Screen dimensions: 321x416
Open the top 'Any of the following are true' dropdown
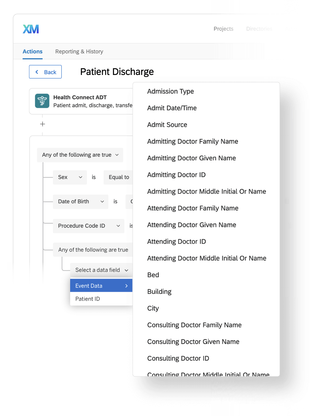point(80,155)
